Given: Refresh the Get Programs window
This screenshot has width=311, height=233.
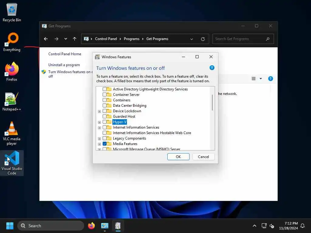Looking at the screenshot, I should pos(203,39).
